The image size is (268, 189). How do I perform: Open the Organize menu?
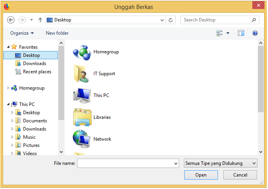pos(22,33)
